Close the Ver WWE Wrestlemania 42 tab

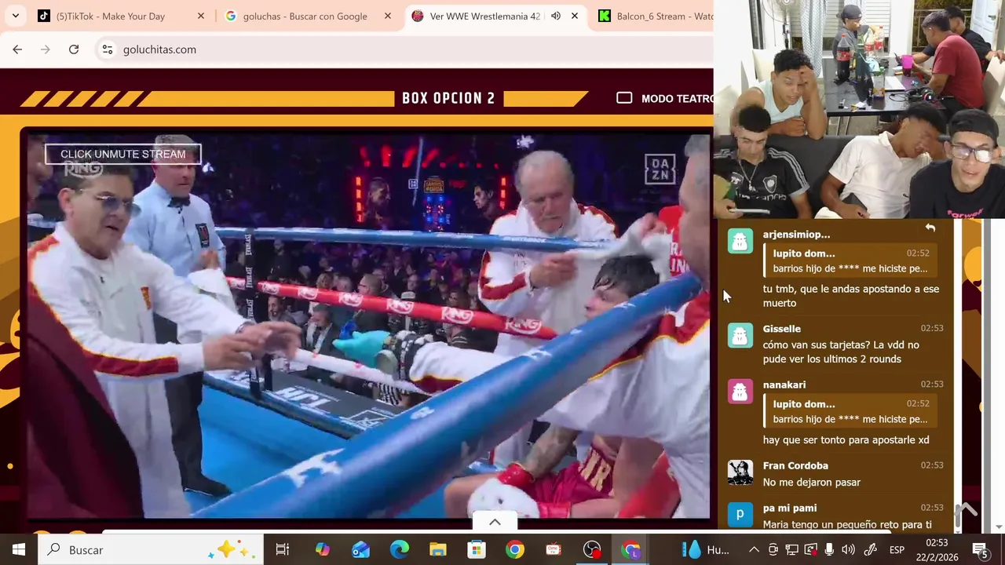tap(575, 16)
